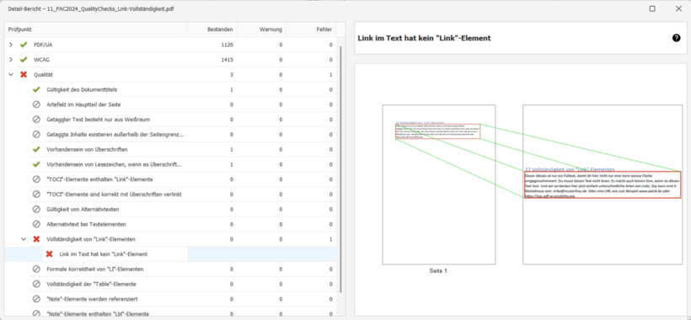This screenshot has width=691, height=320.
Task: Collapse the Qualität section
Action: [x=11, y=75]
